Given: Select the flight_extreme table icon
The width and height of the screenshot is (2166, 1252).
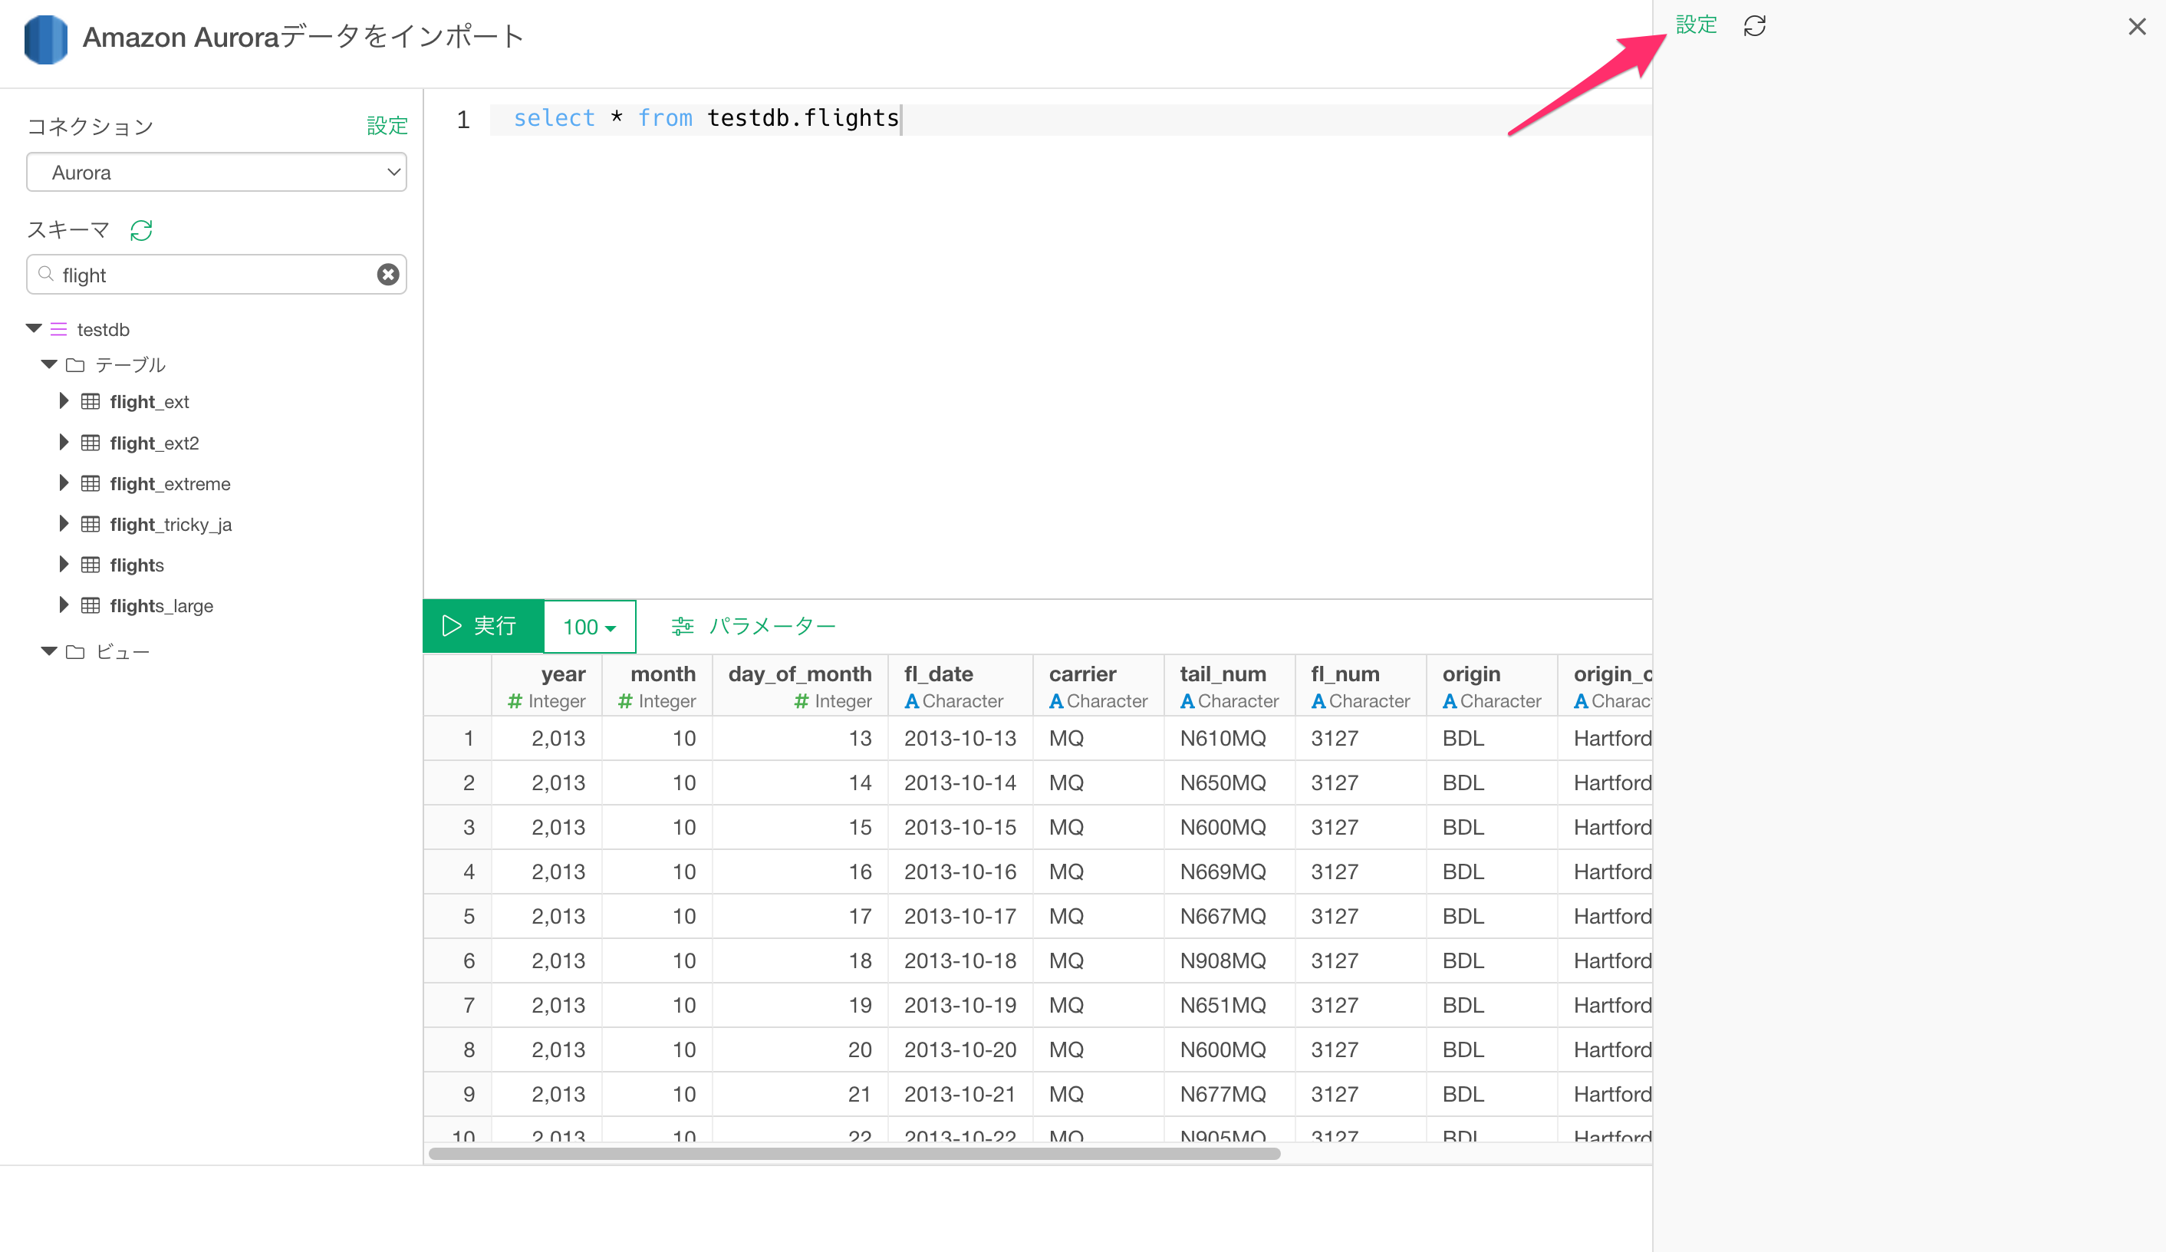Looking at the screenshot, I should [x=91, y=483].
